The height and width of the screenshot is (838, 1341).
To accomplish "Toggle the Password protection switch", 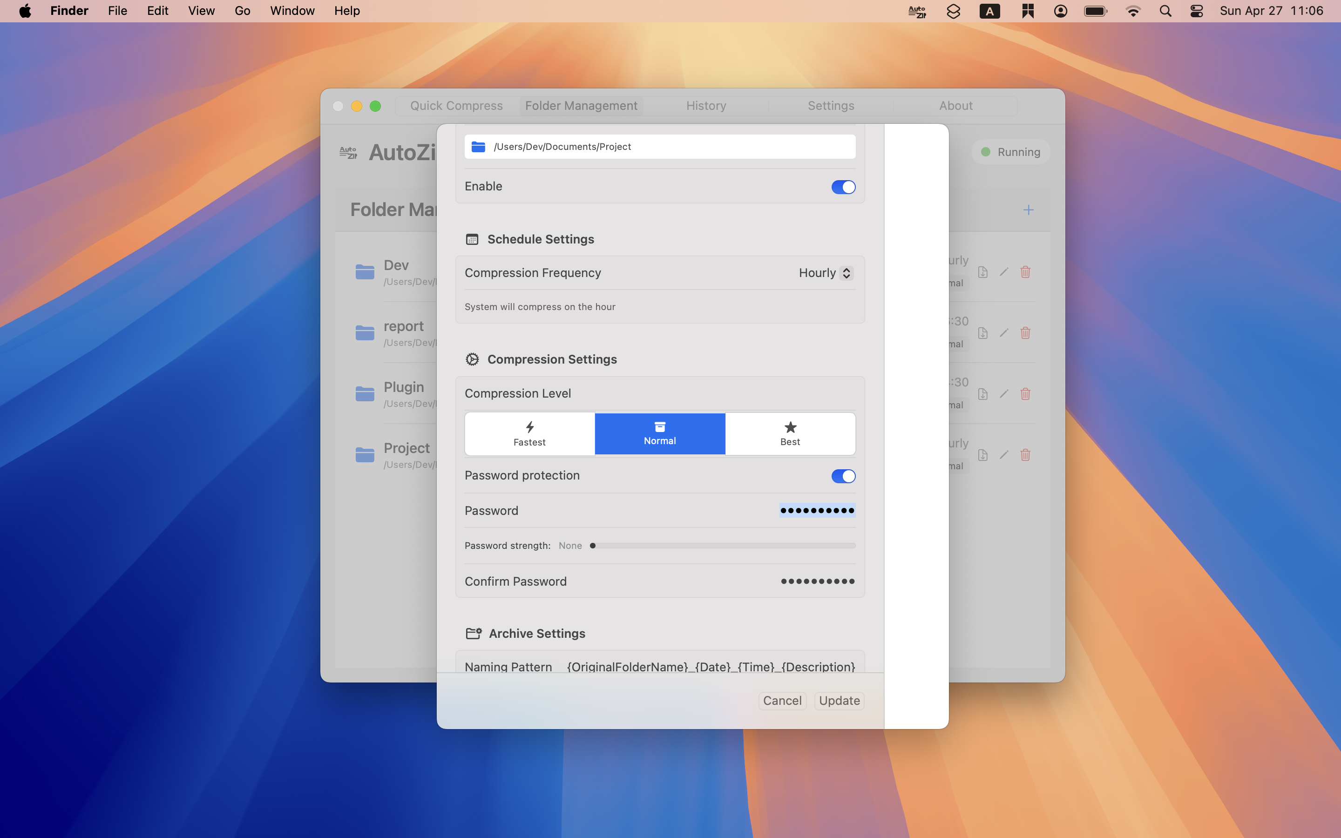I will [x=843, y=476].
